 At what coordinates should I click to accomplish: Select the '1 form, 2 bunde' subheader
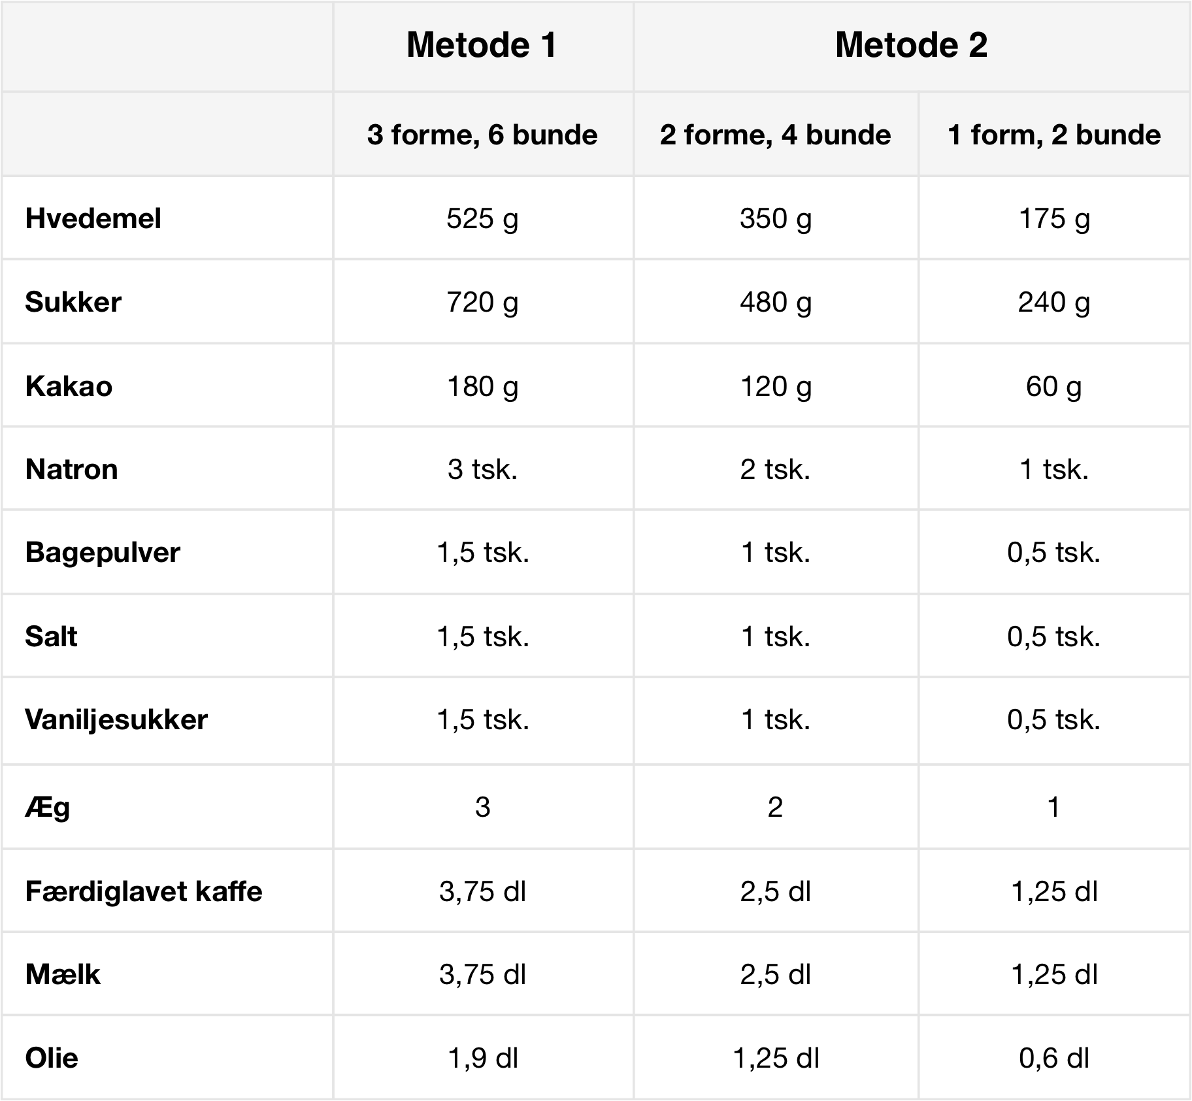click(x=1053, y=135)
